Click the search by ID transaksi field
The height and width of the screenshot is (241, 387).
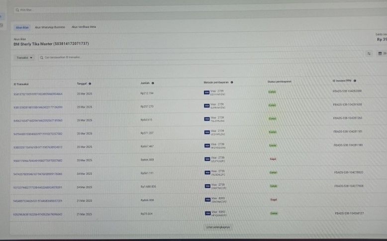point(99,58)
